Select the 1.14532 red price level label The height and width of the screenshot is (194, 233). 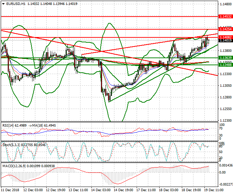click(x=226, y=17)
